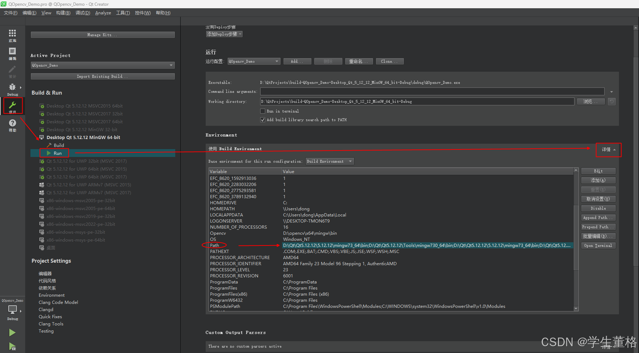Screen dimensions: 639x353
Task: Click the environment Edit button
Action: (598, 171)
